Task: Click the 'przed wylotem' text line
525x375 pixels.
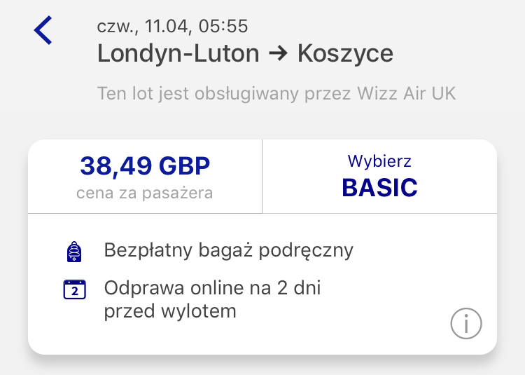Action: coord(170,311)
